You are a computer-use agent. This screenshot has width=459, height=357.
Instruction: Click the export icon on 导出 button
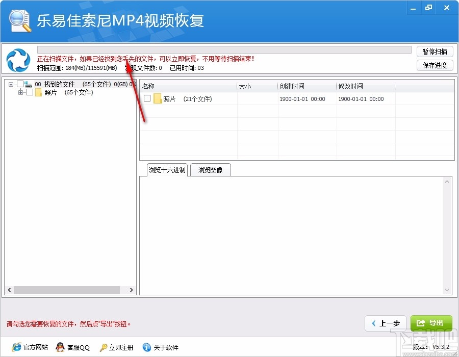[x=419, y=323]
